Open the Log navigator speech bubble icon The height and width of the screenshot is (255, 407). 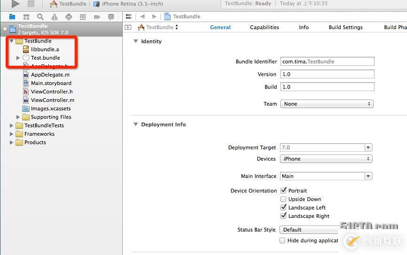(x=111, y=17)
